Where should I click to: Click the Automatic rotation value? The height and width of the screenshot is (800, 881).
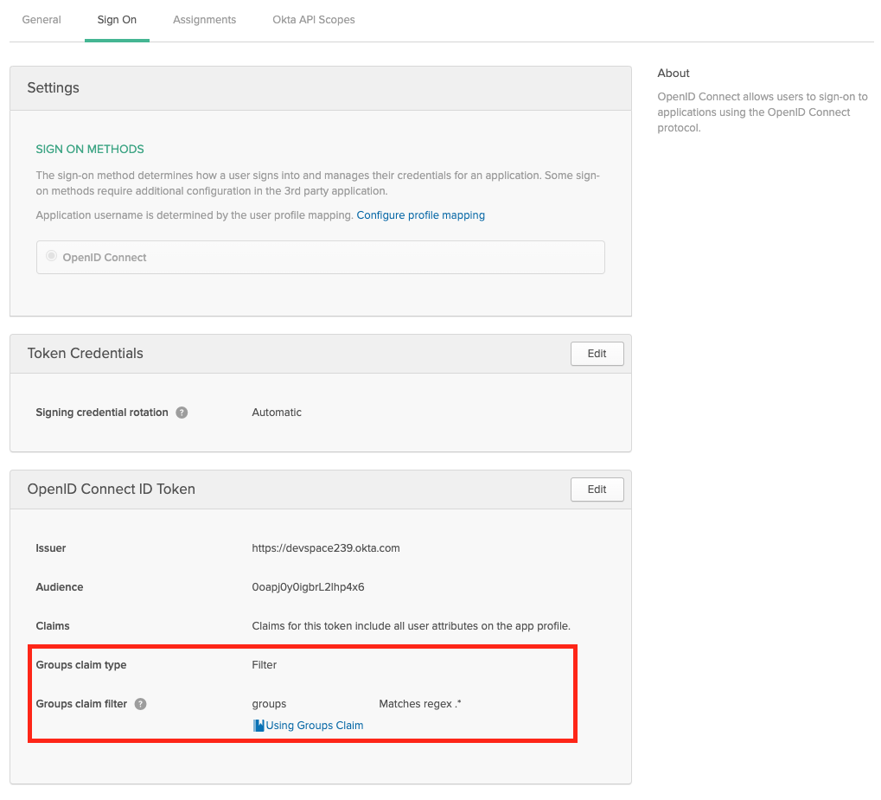point(277,413)
